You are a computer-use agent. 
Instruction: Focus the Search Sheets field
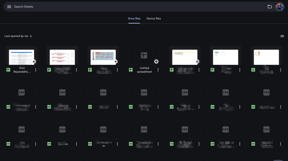pos(74,7)
